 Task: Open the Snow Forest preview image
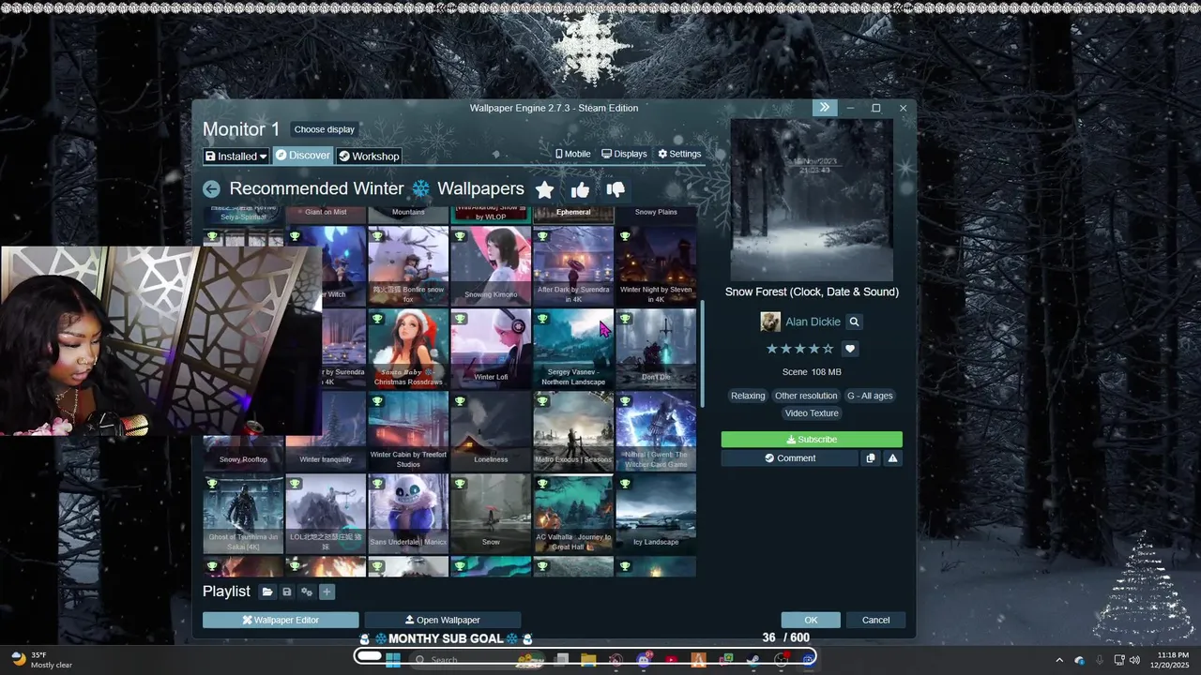[813, 200]
